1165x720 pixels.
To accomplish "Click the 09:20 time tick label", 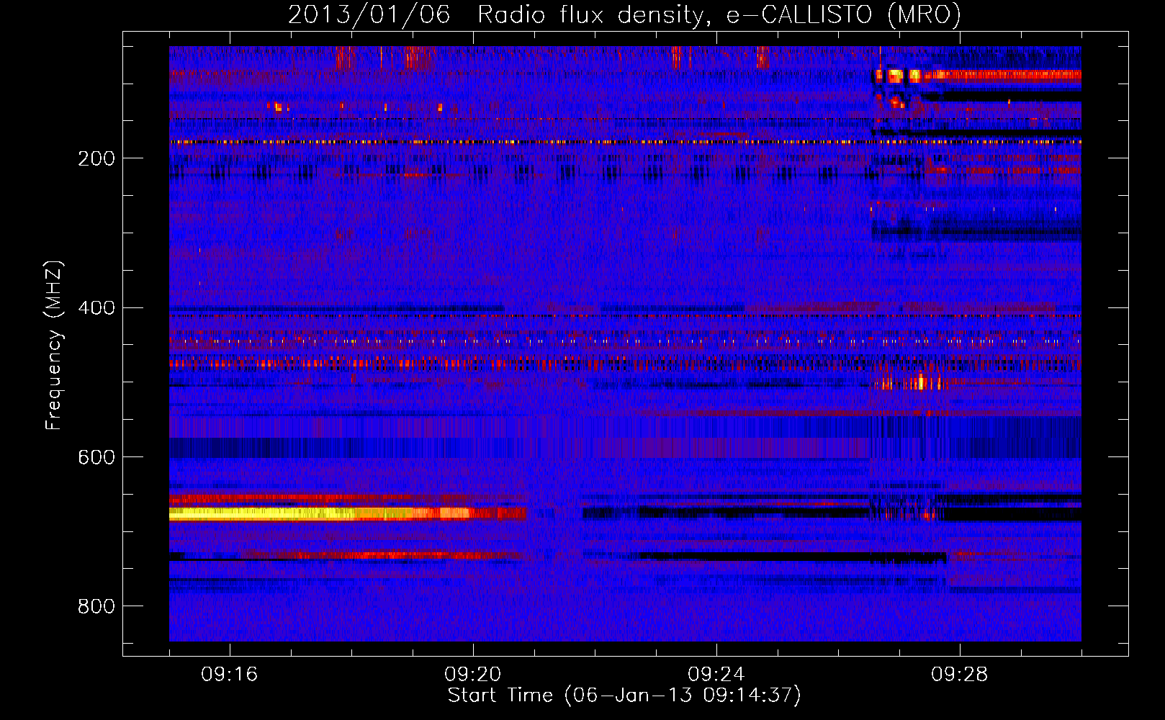I will [473, 675].
